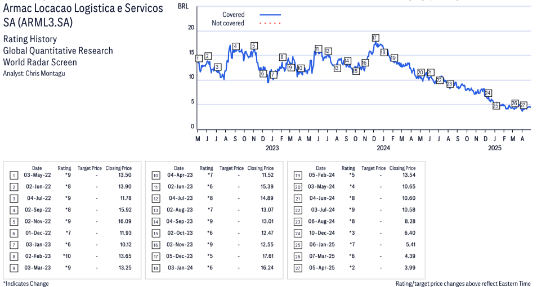Click the 10-Dec-24 date cell

tap(322, 233)
